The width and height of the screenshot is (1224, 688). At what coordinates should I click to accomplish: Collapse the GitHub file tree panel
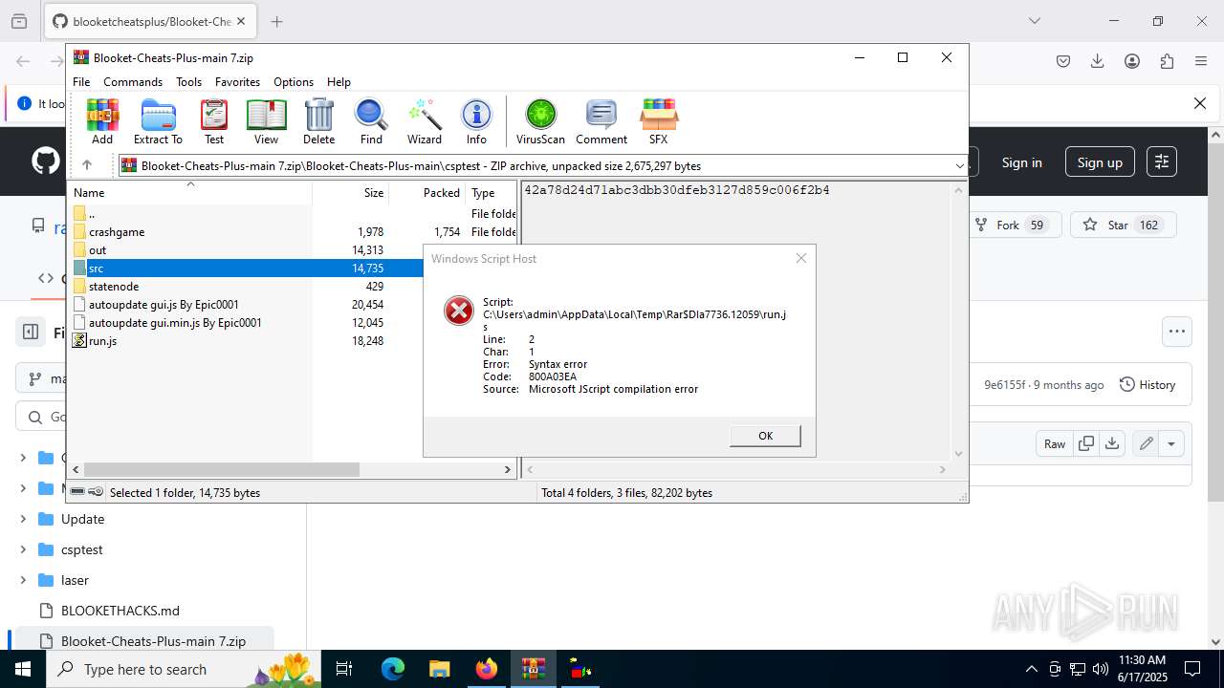(31, 332)
